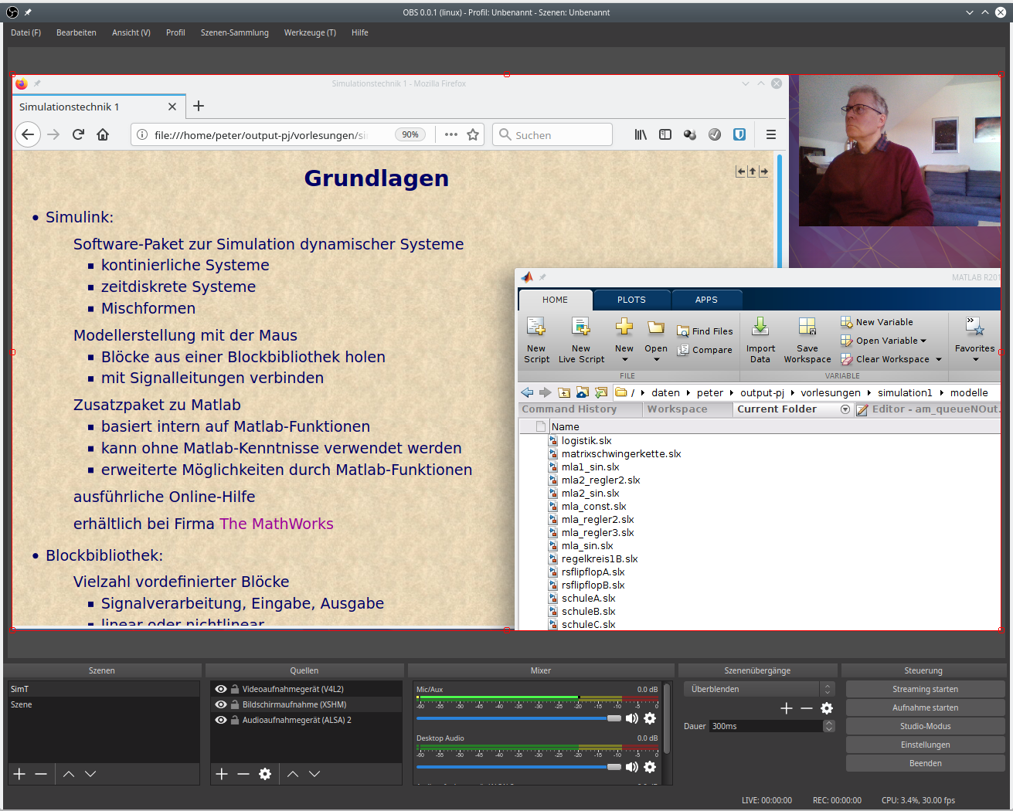The height and width of the screenshot is (811, 1013).
Task: Add a scene transition with the plus icon
Action: [787, 708]
